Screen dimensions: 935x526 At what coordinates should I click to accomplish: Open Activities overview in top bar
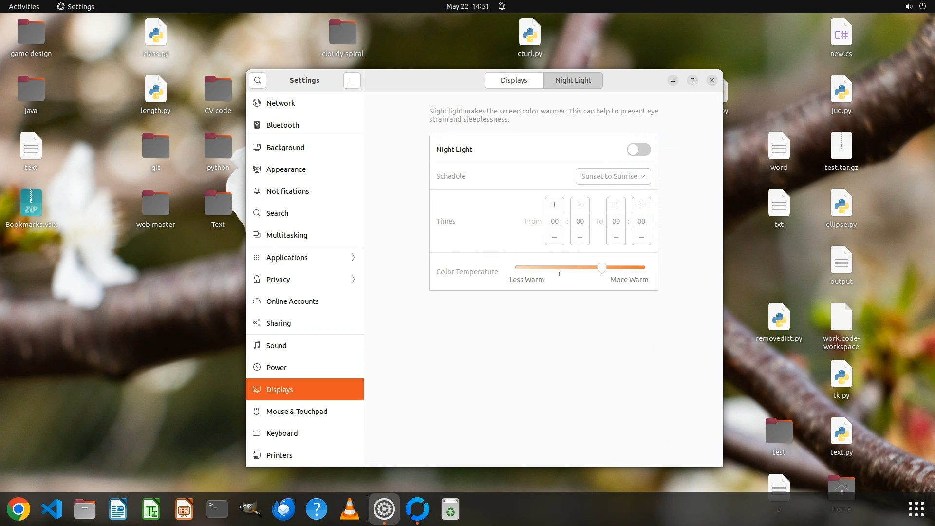click(x=24, y=6)
